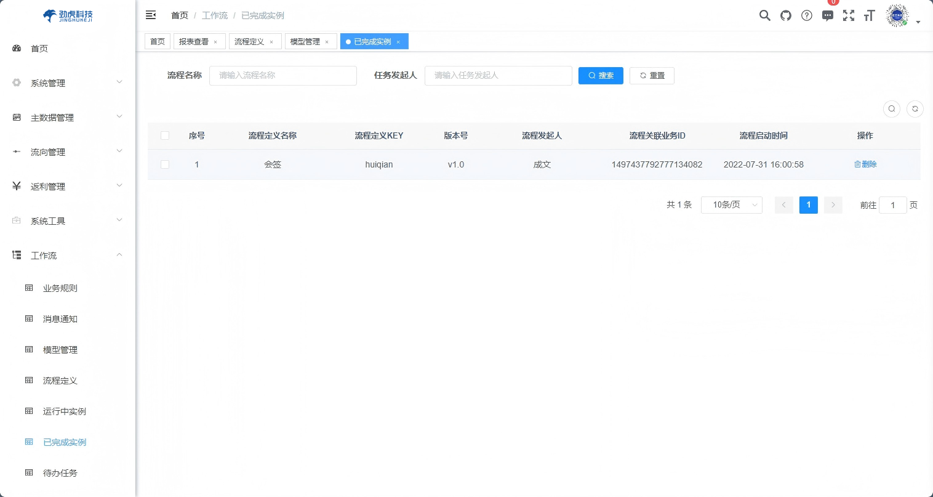This screenshot has width=933, height=497.
Task: Collapse the sidebar with hamburger icon
Action: [151, 15]
